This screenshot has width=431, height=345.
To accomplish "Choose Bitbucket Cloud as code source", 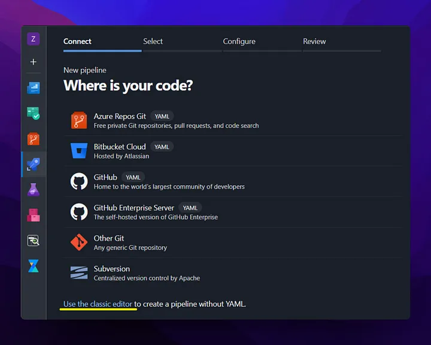I will 233,151.
